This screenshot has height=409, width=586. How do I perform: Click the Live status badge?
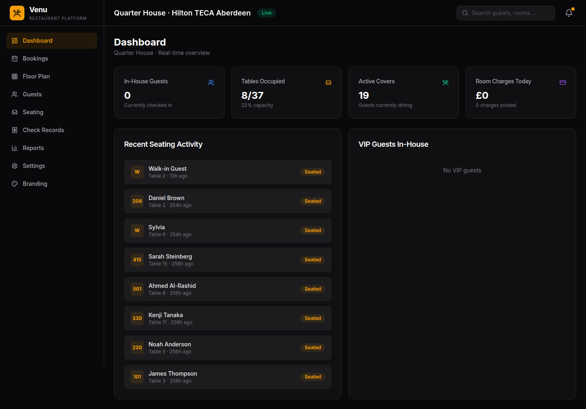267,13
